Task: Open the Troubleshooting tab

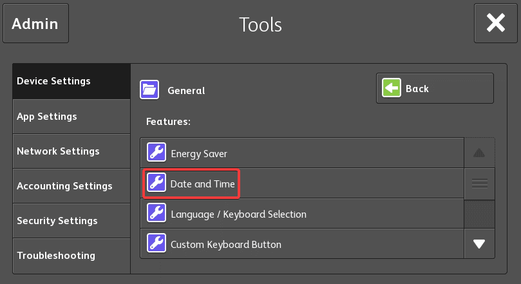Action: [71, 256]
